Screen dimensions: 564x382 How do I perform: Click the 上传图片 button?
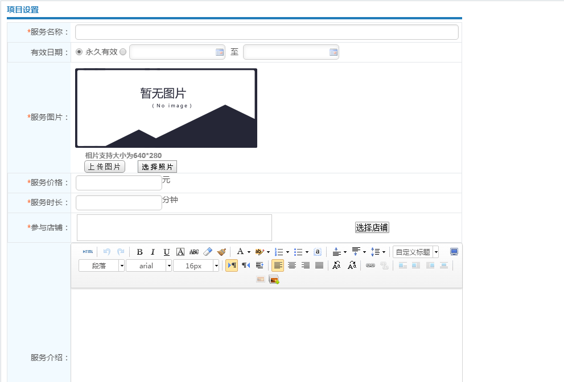click(x=104, y=167)
